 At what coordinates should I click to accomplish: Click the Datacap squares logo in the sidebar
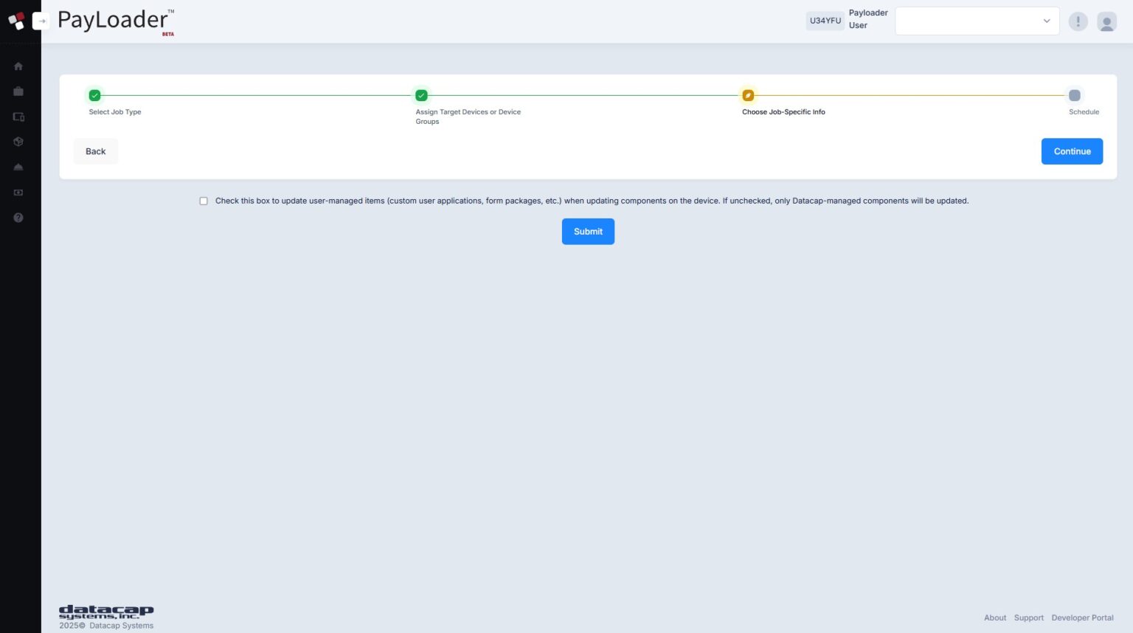[x=16, y=21]
